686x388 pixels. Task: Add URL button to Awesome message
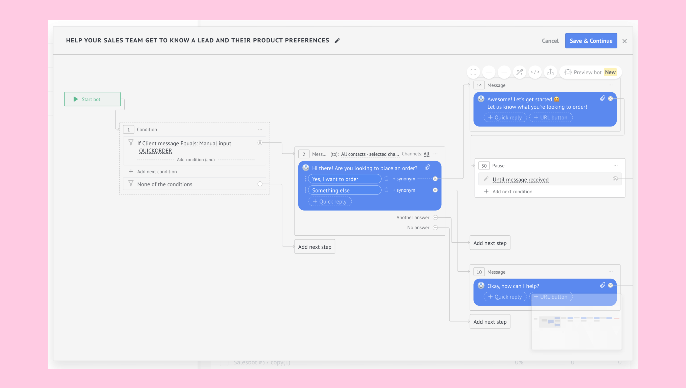pos(551,117)
